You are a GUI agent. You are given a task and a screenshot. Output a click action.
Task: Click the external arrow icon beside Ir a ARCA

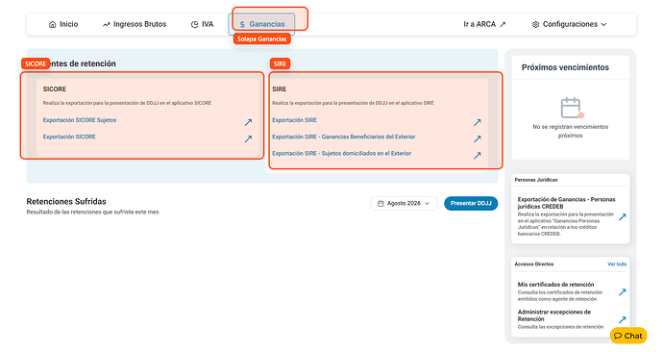[503, 24]
